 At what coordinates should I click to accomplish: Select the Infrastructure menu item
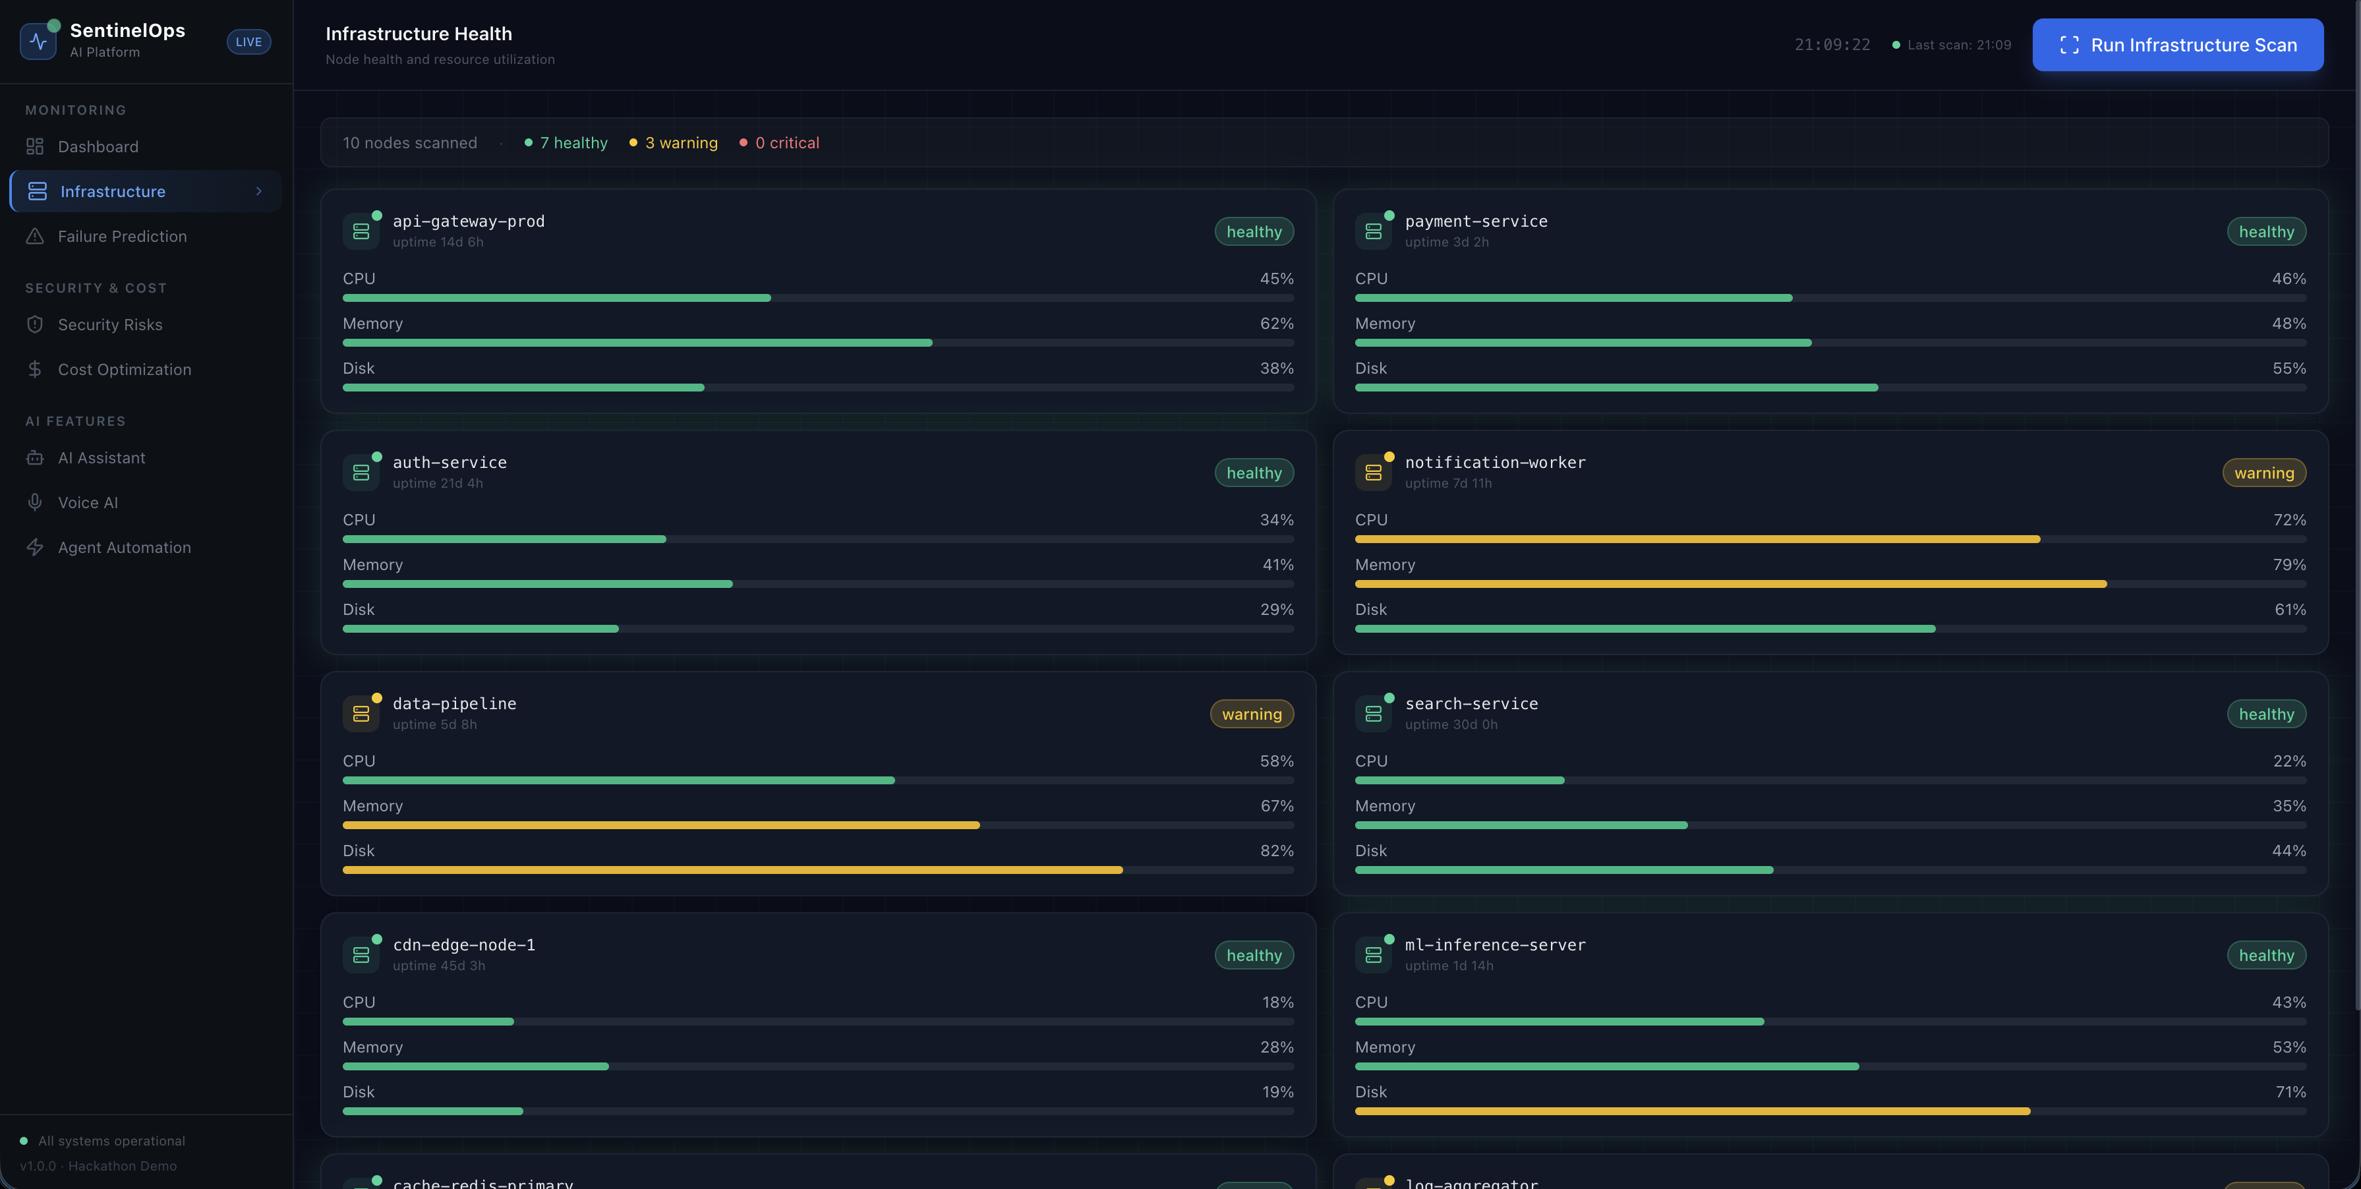point(113,192)
